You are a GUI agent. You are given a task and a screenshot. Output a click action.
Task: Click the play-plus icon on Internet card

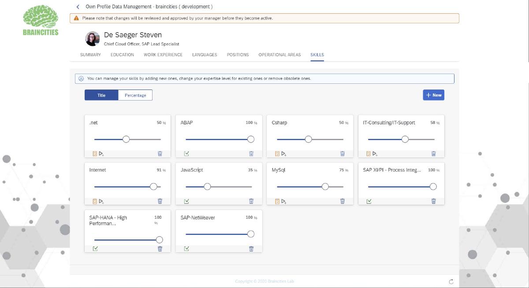coord(101,201)
